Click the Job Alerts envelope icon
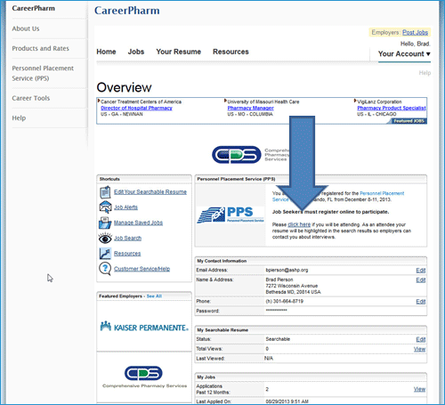 105,207
